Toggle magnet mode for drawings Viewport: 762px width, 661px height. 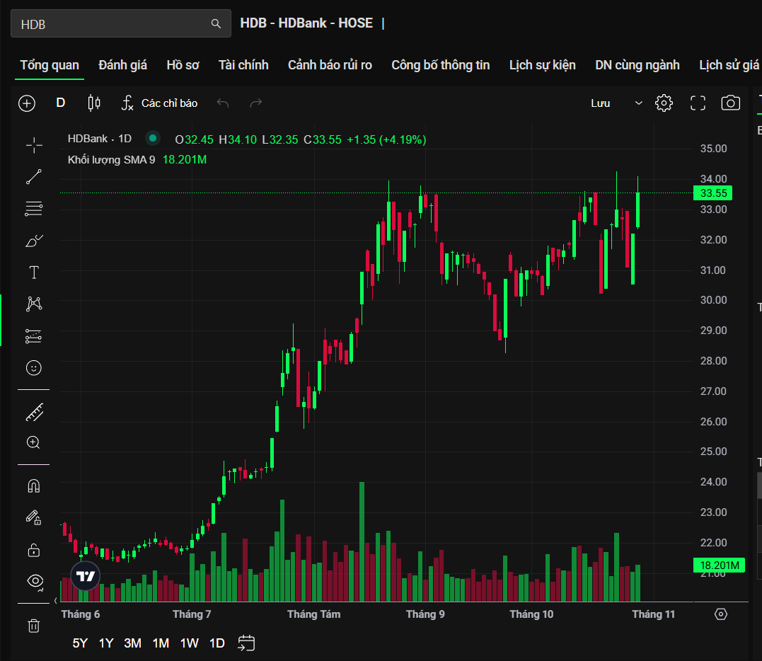[x=33, y=486]
